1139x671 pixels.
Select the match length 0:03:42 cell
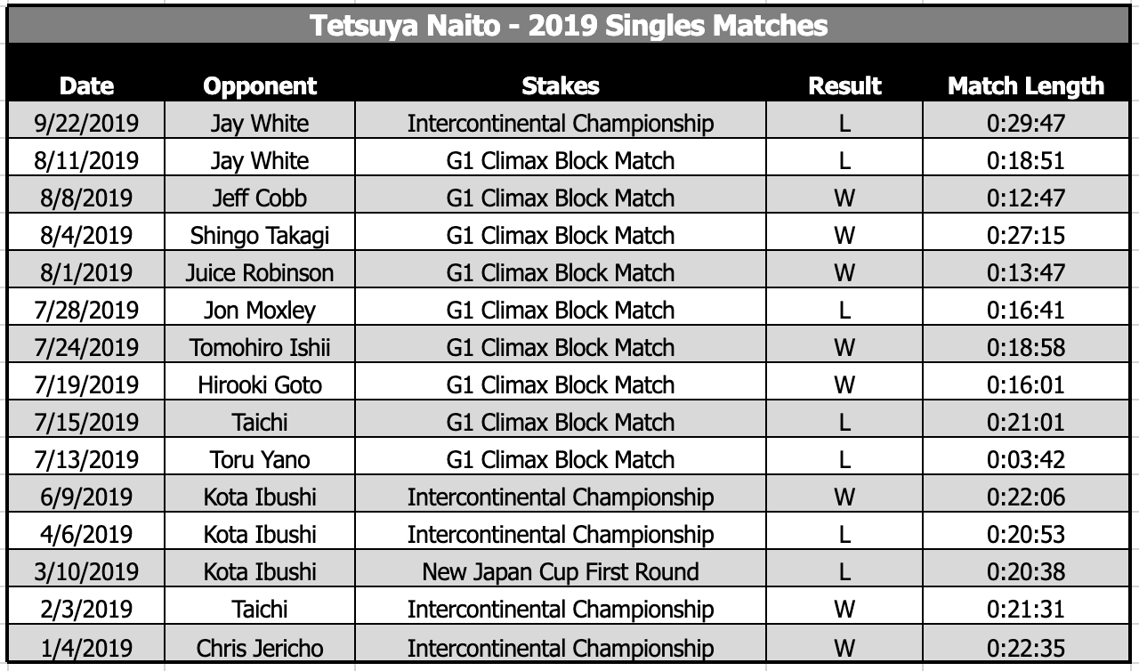tap(1026, 459)
